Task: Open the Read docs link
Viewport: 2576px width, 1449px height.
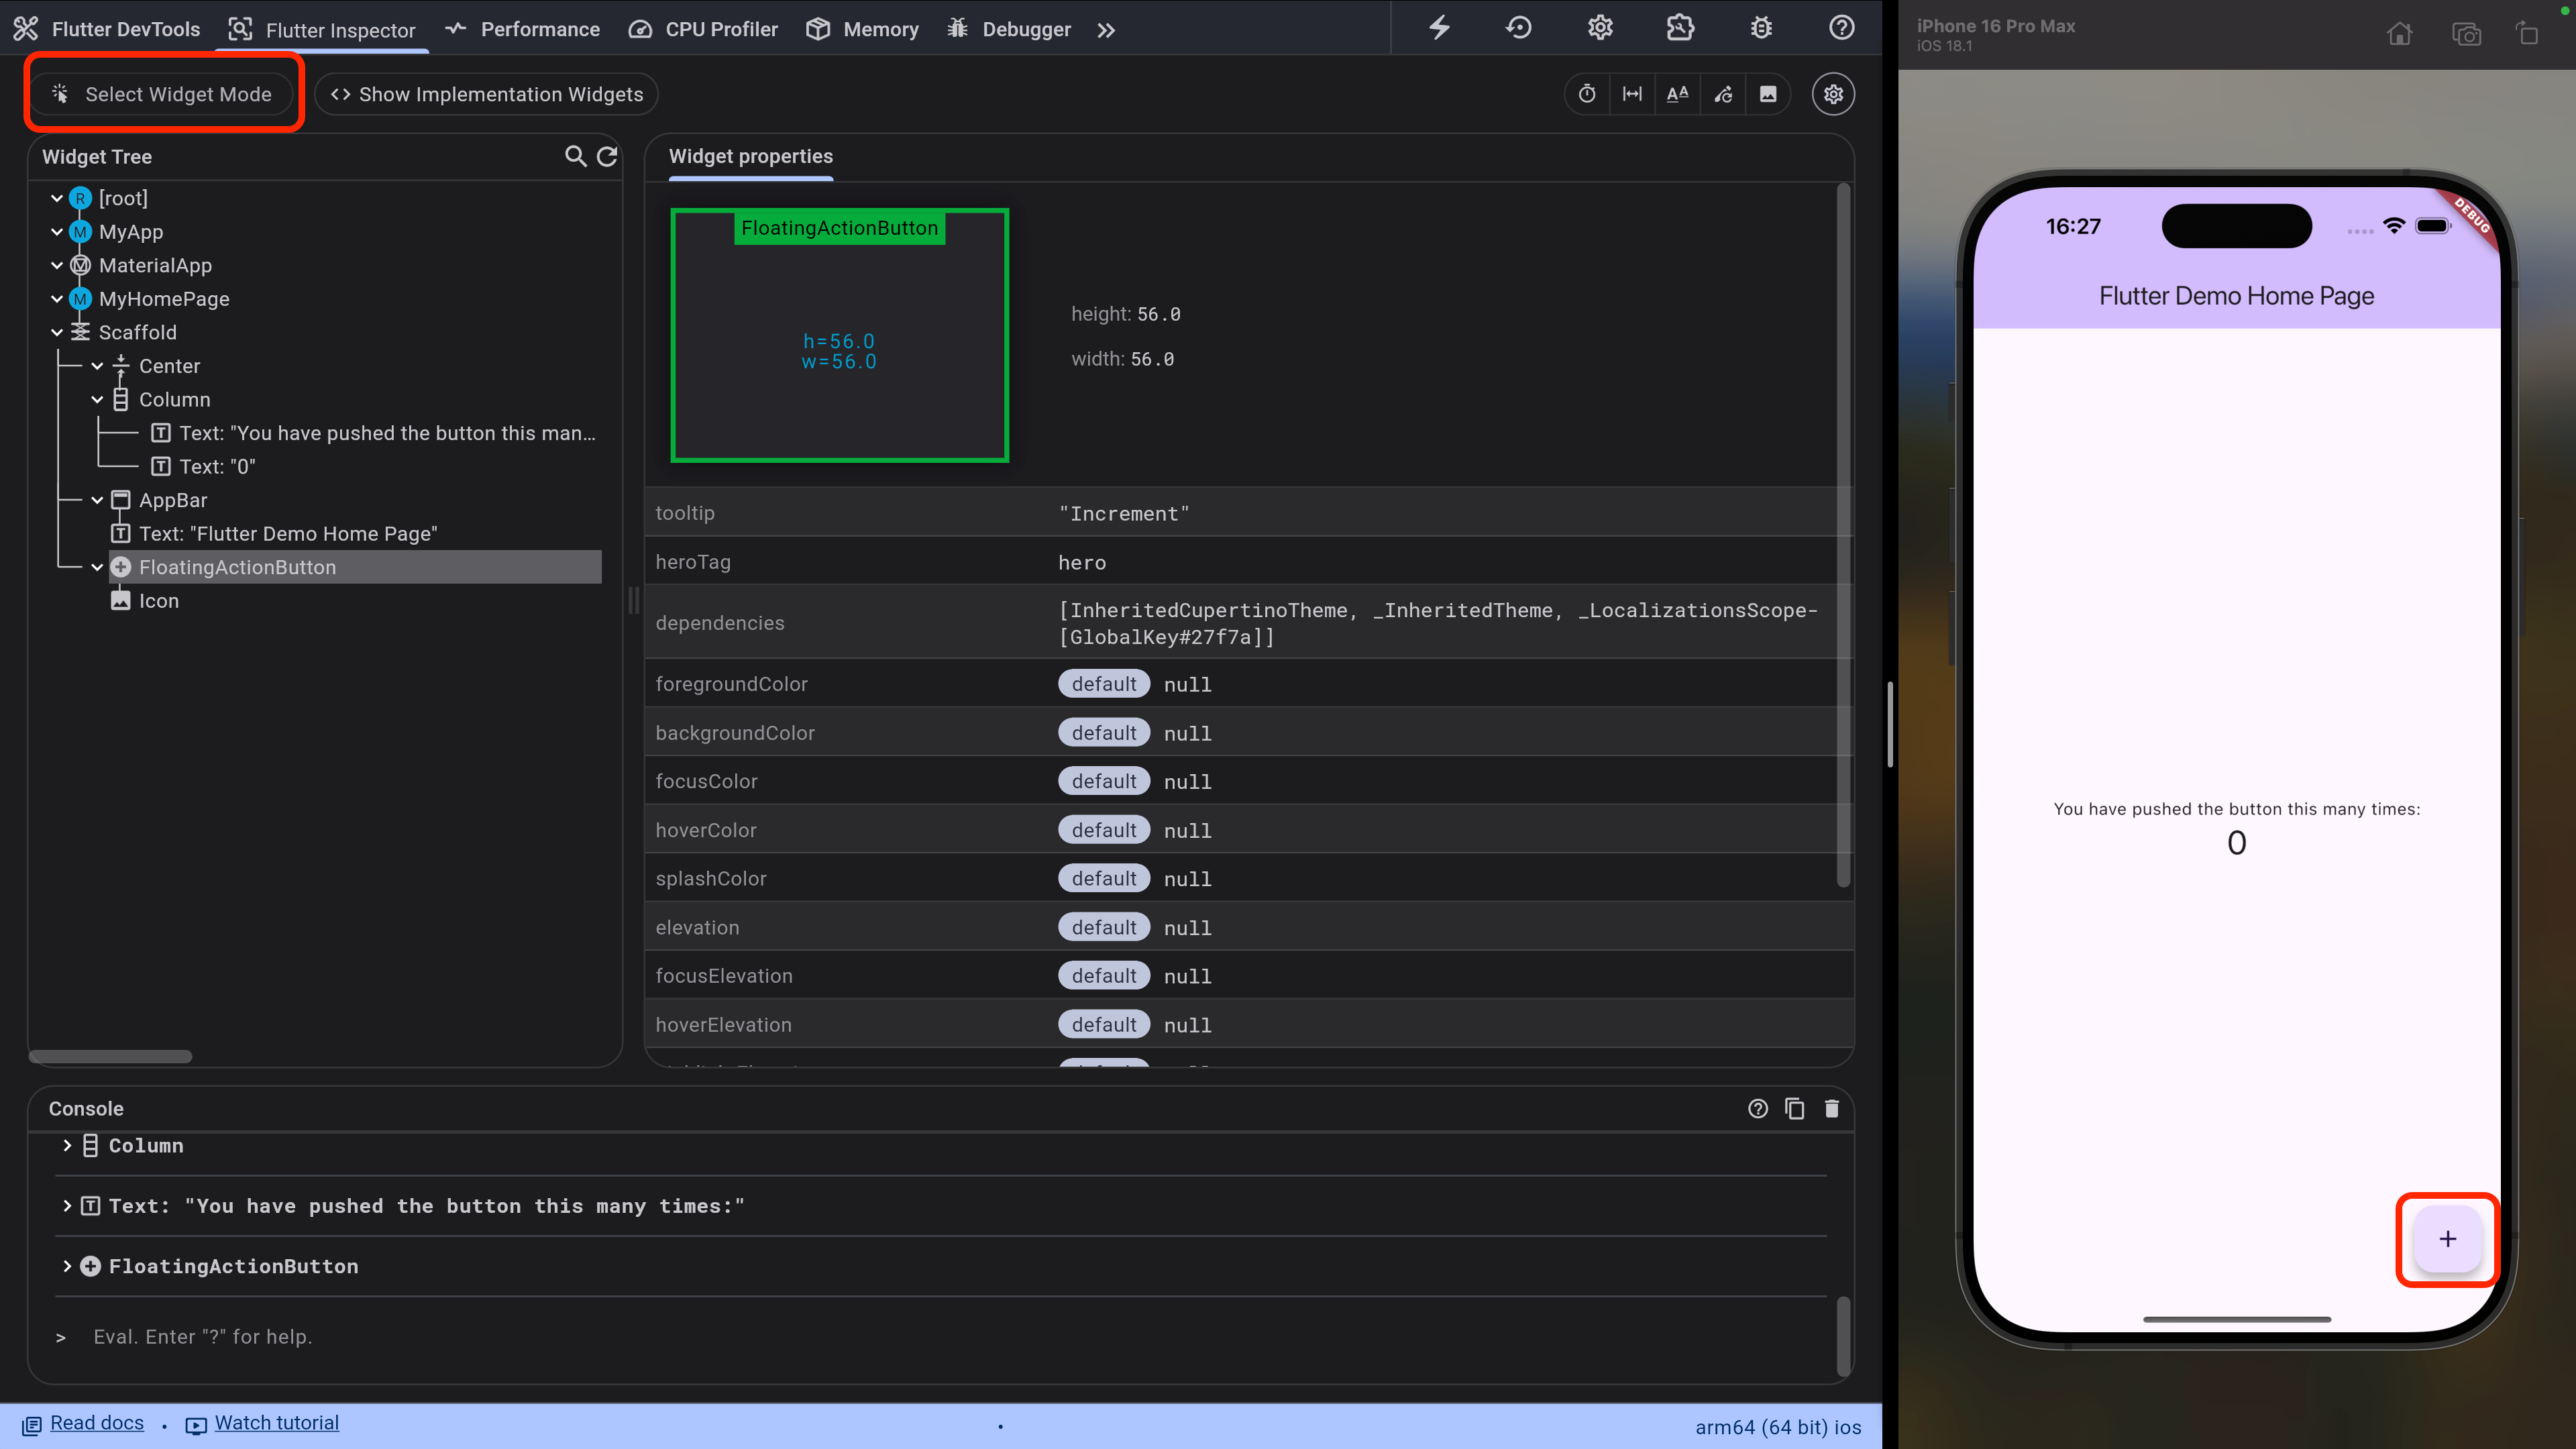Action: click(x=97, y=1423)
